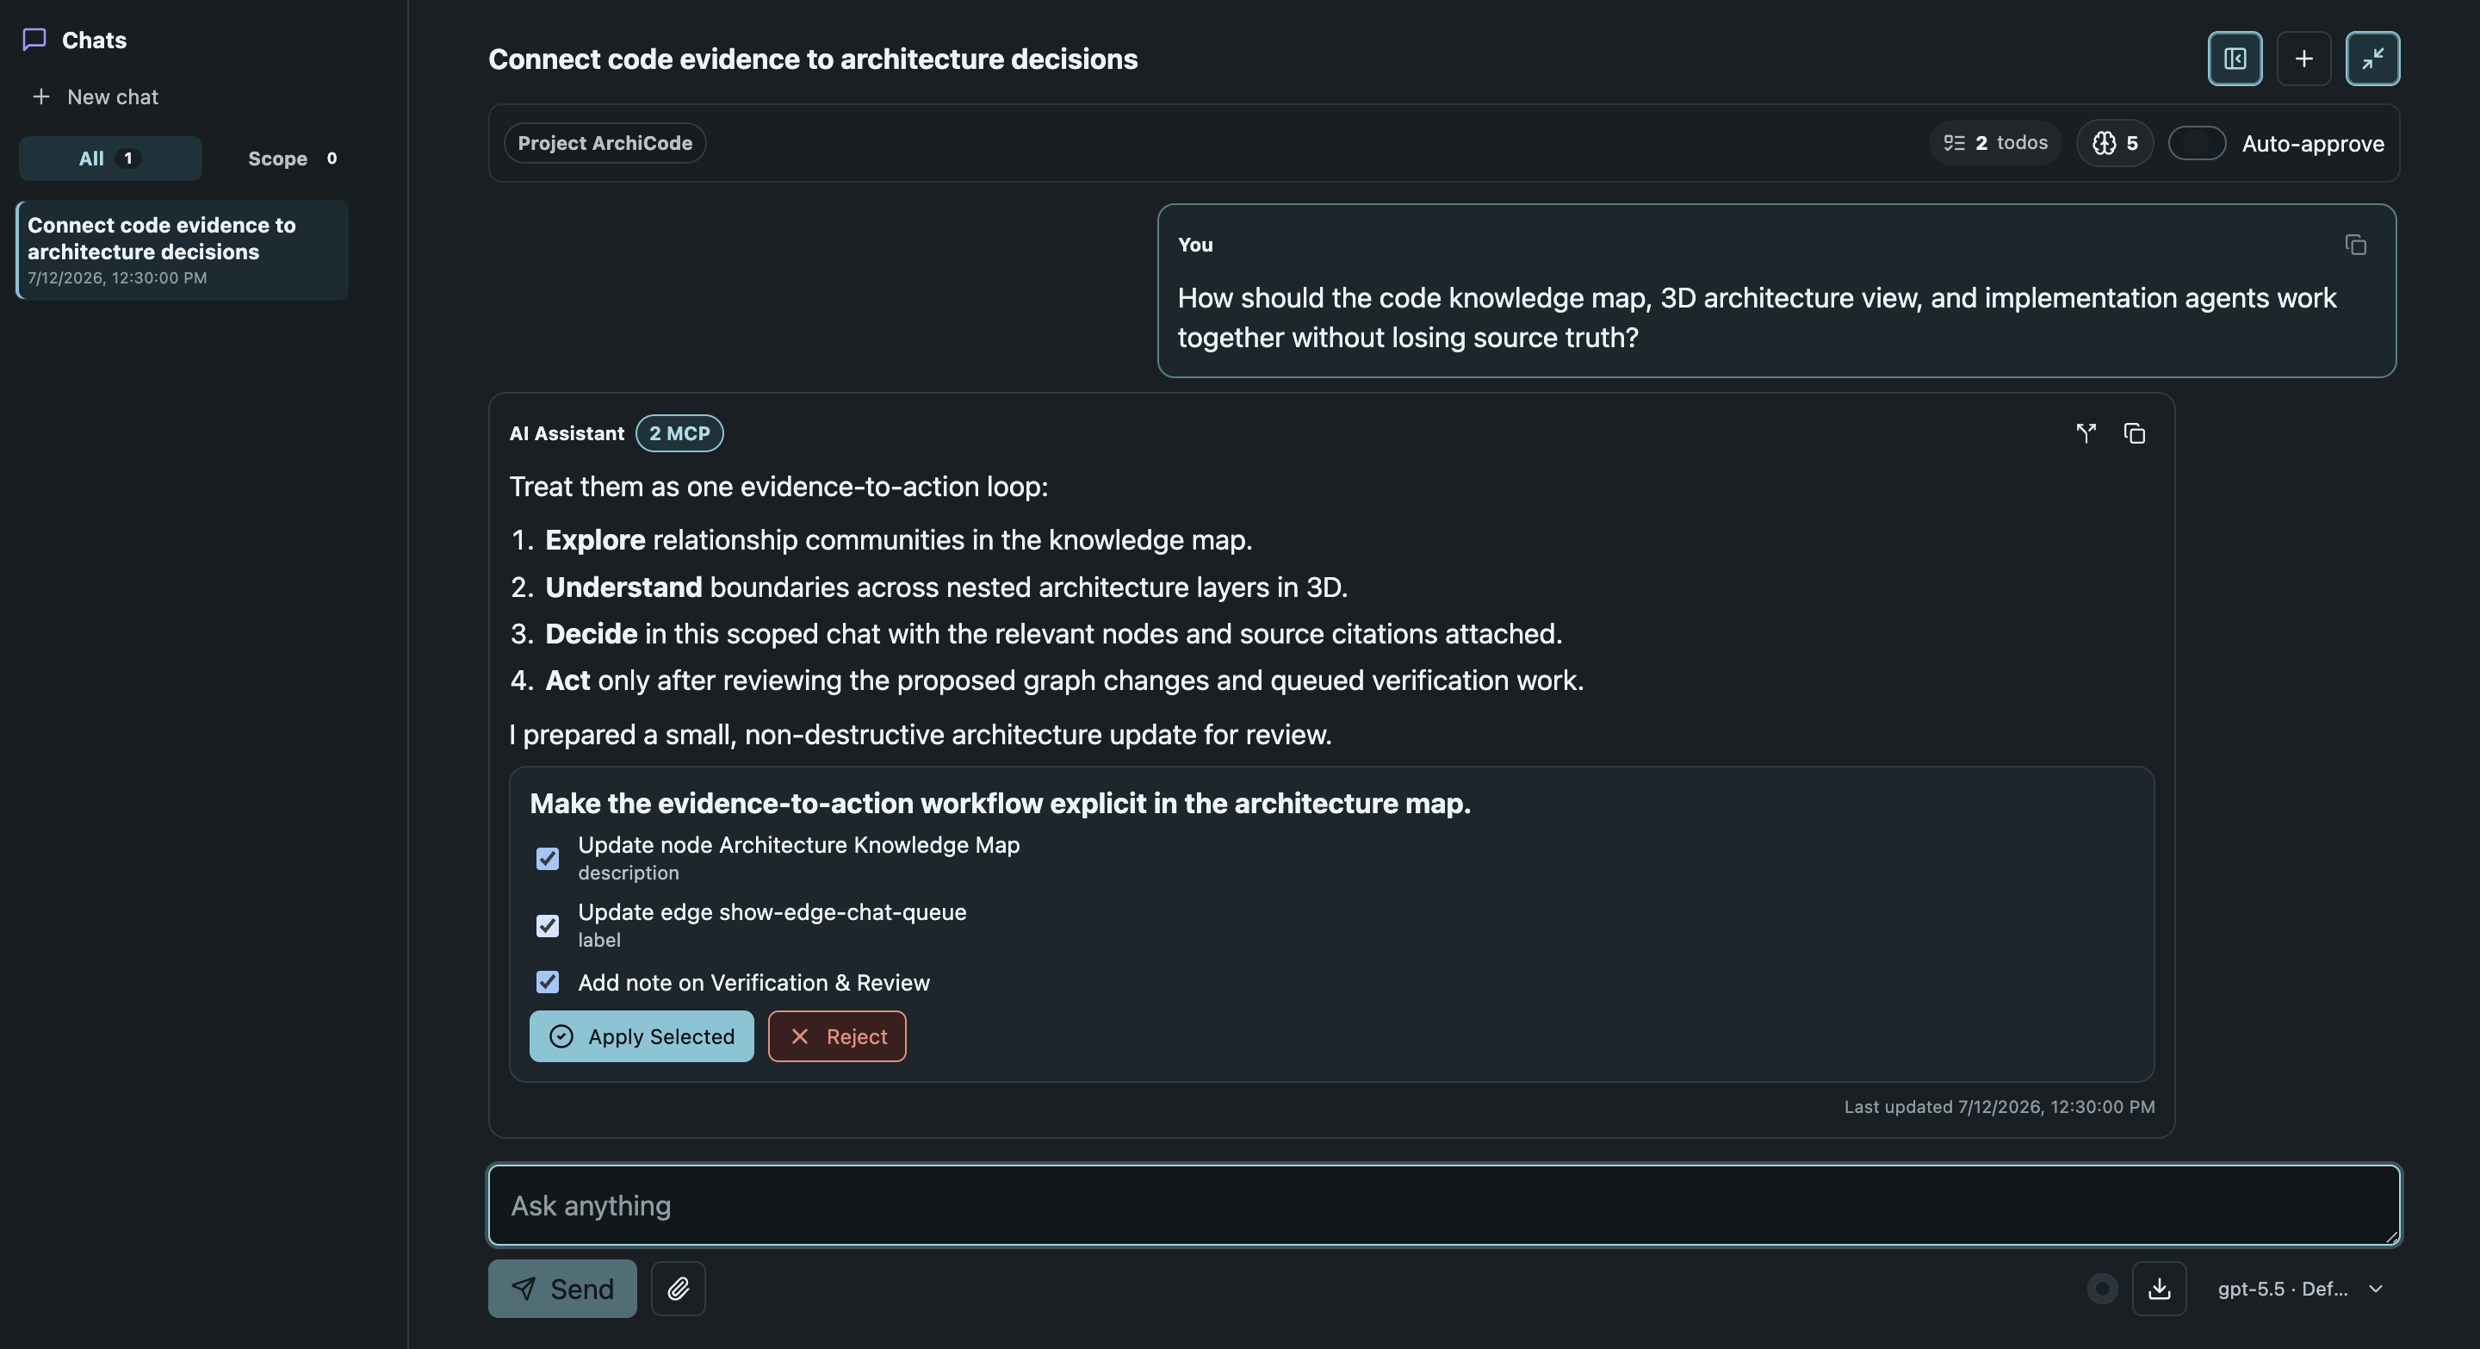Switch to the Scope tab
Viewport: 2480px width, 1349px height.
(293, 158)
